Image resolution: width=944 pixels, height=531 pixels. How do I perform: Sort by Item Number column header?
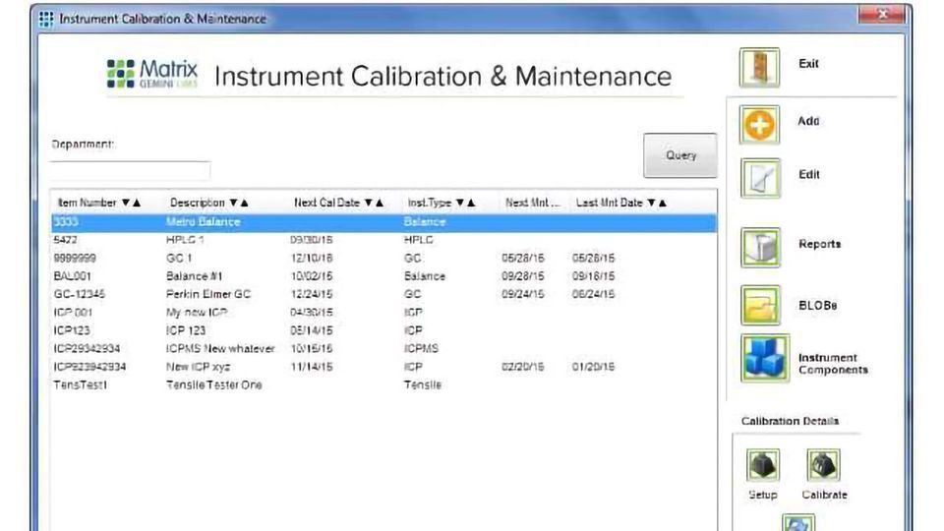[87, 203]
